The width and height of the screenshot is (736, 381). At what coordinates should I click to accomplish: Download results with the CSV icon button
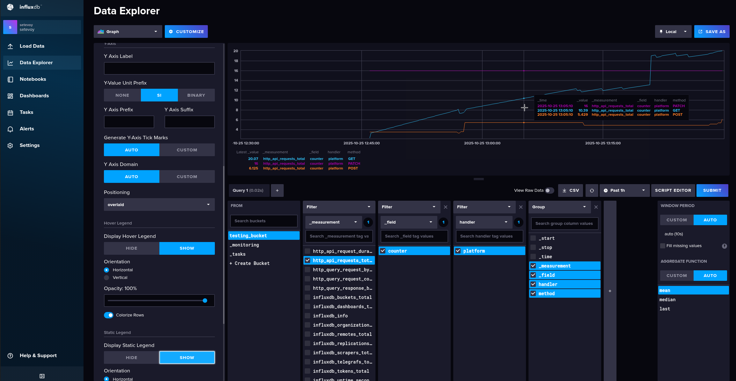pos(570,190)
